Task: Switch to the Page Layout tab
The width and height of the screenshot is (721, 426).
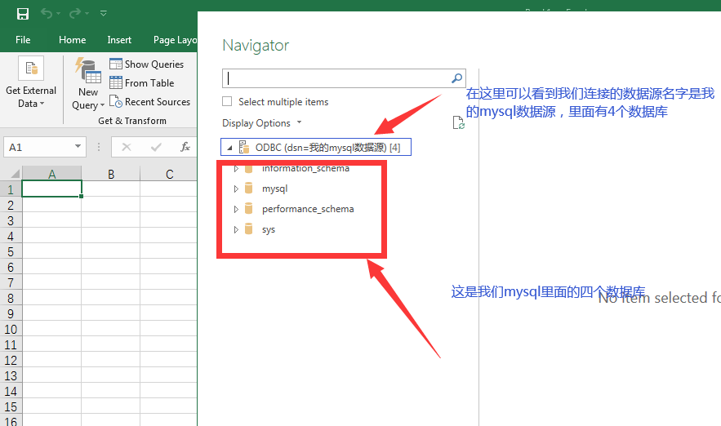Action: click(x=175, y=40)
